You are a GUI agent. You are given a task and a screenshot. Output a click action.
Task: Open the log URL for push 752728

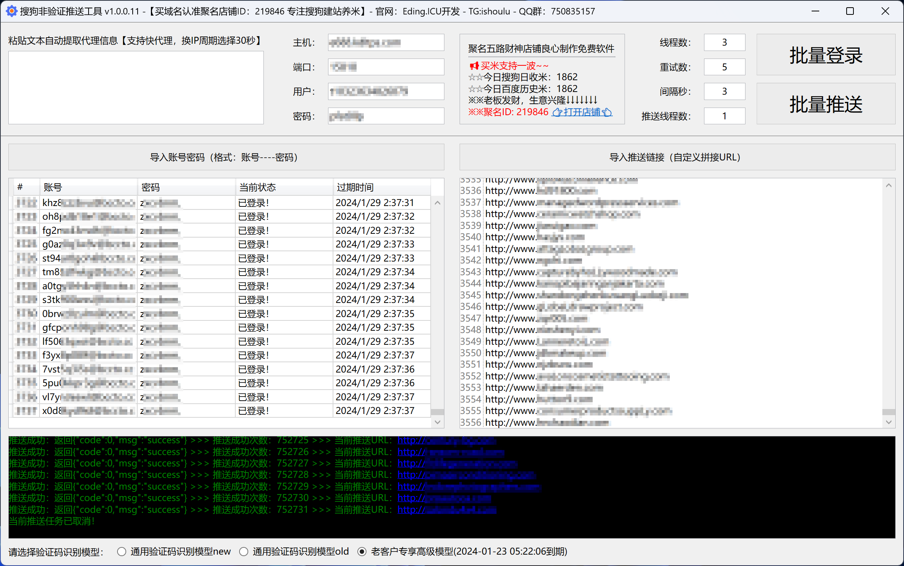[x=467, y=475]
